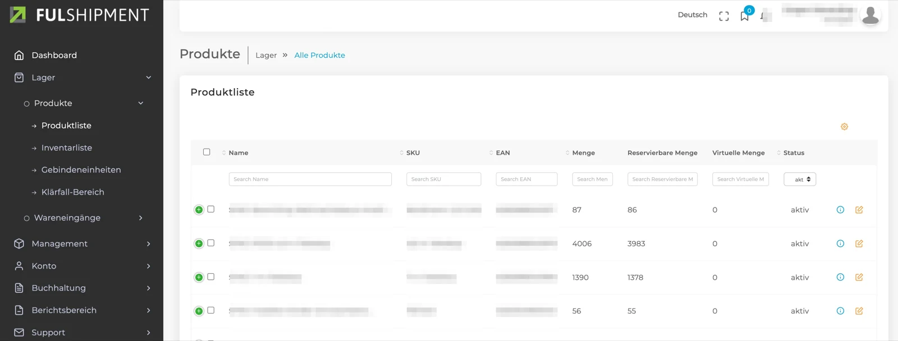Edit product with Menge 56
Viewport: 898px width, 341px height.
pos(859,311)
